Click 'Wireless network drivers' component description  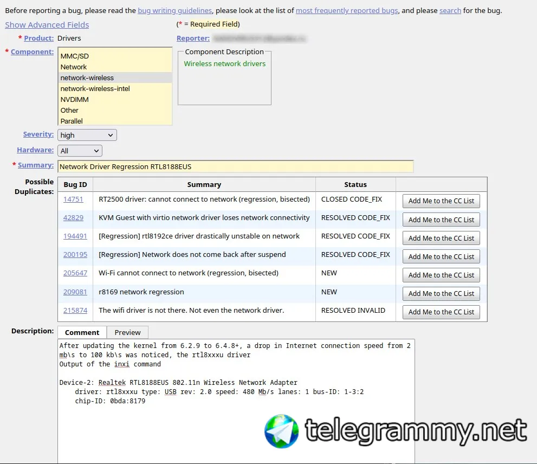tap(225, 64)
